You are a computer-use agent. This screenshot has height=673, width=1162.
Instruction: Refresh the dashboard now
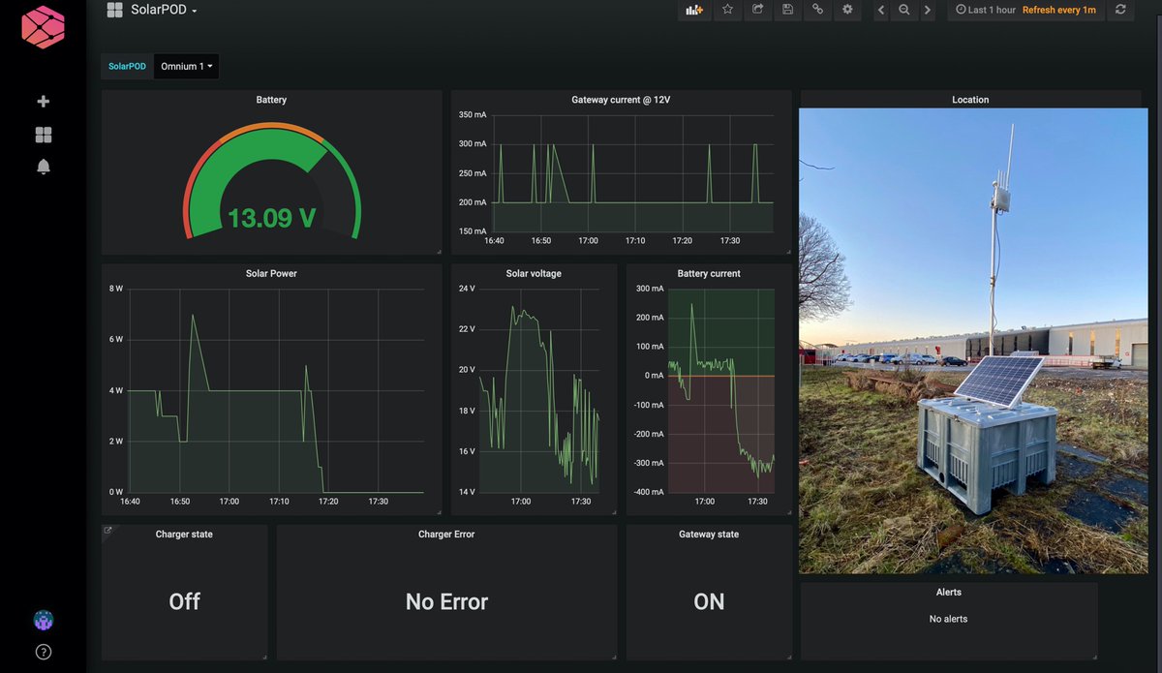coord(1120,10)
